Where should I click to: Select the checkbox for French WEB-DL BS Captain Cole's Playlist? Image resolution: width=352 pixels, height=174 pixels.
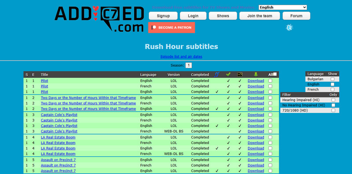(x=270, y=131)
